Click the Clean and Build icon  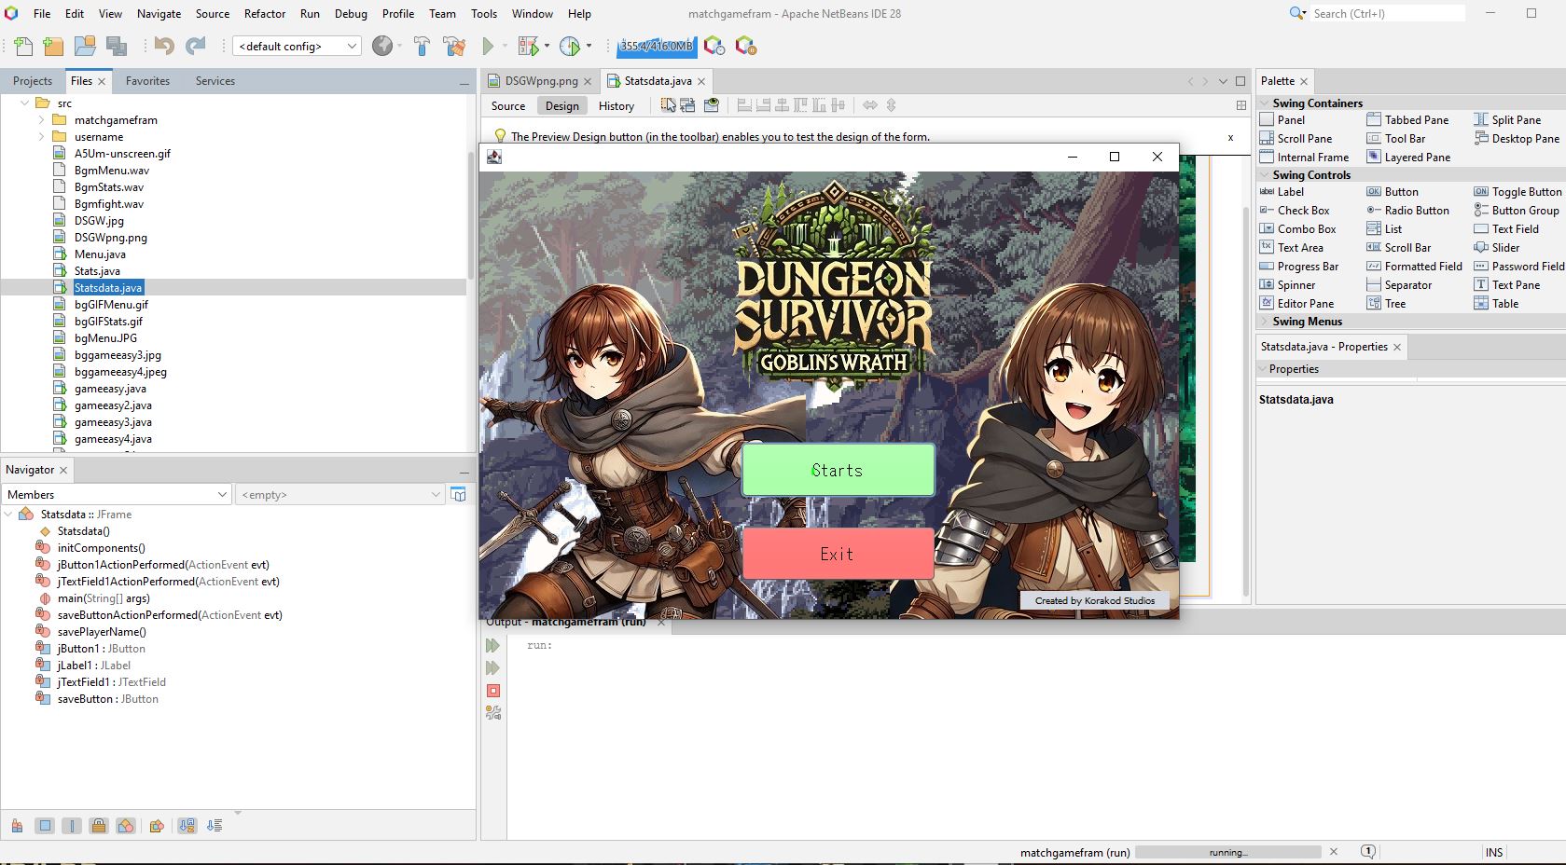454,47
